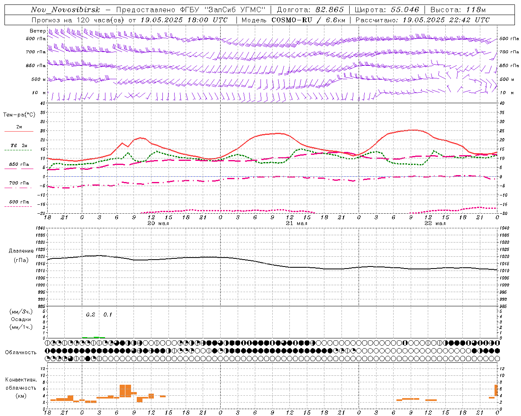Click the dash-dot line sample under '700 гПа' legend
This screenshot has width=521, height=416.
pos(18,188)
